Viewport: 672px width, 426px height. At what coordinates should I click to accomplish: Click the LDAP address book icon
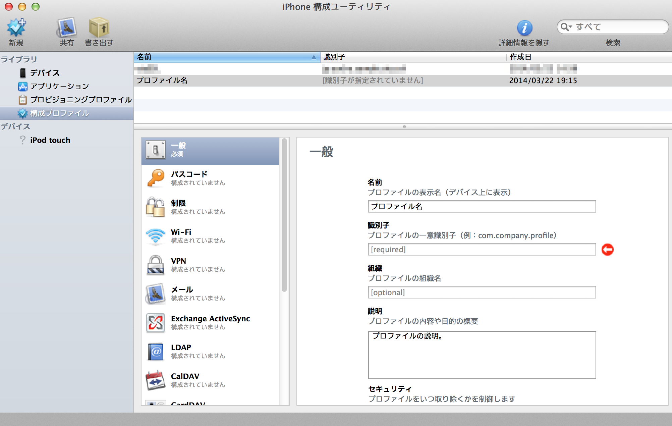156,352
